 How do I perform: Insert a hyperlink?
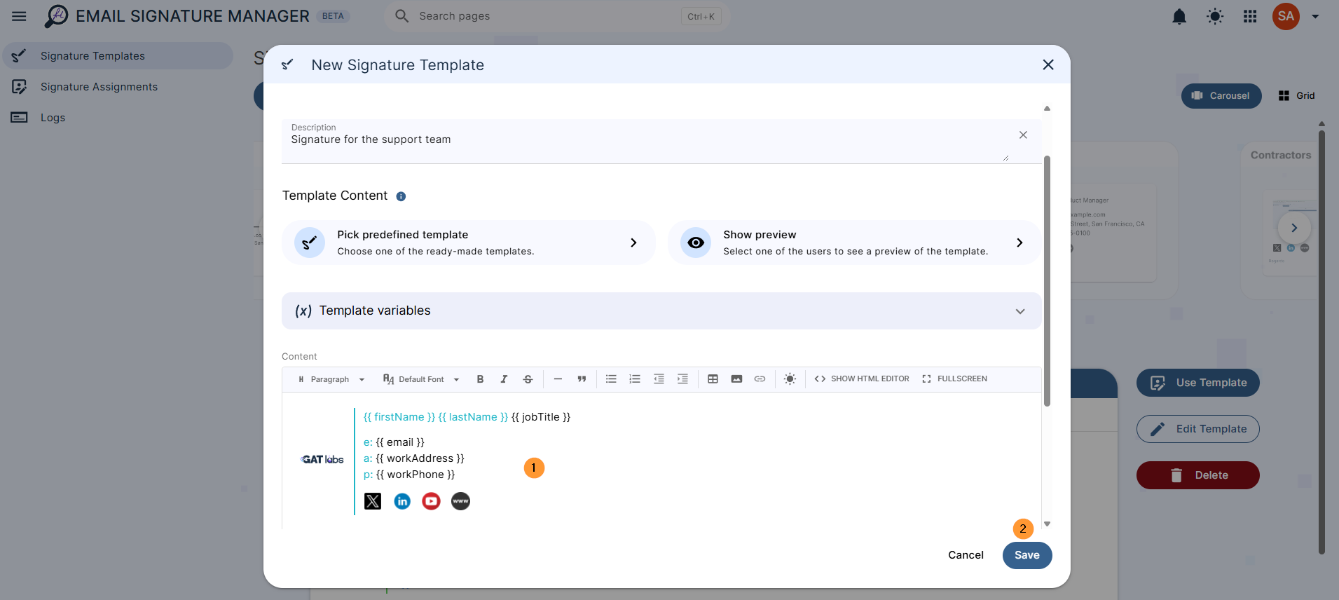coord(760,379)
